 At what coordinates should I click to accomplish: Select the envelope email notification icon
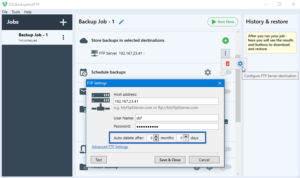(82, 92)
